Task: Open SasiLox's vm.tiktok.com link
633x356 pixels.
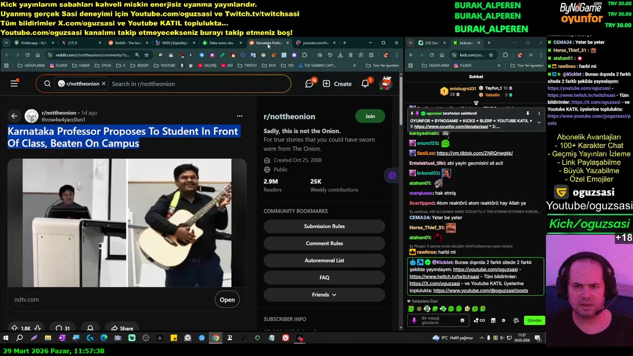Action: [x=475, y=153]
